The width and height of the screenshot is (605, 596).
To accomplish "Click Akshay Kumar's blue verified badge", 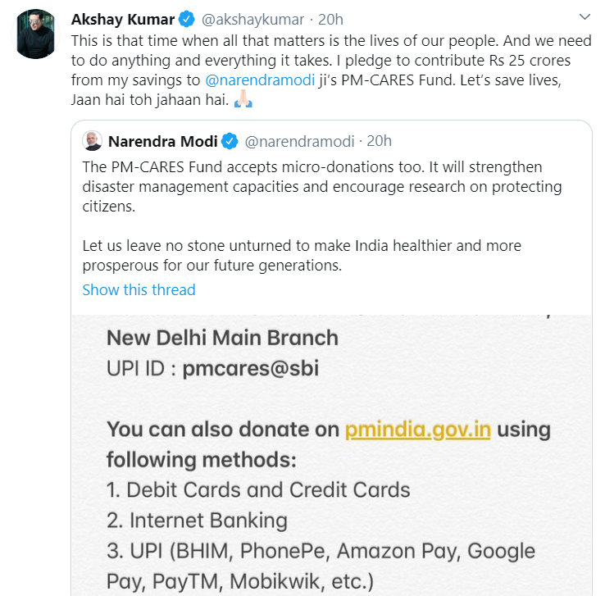I will pos(187,19).
